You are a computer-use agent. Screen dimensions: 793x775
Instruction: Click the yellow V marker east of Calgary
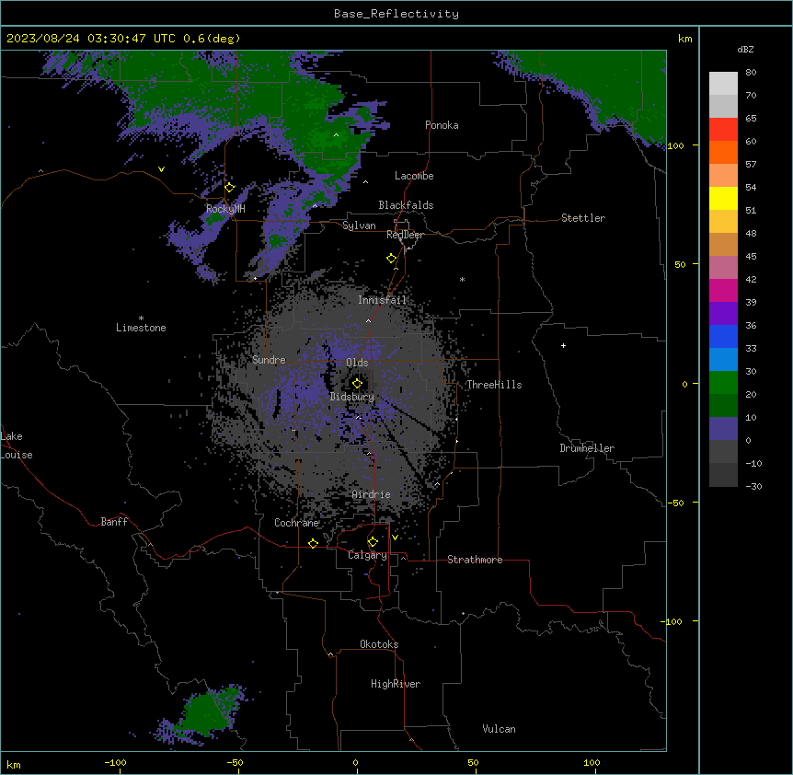click(x=395, y=538)
